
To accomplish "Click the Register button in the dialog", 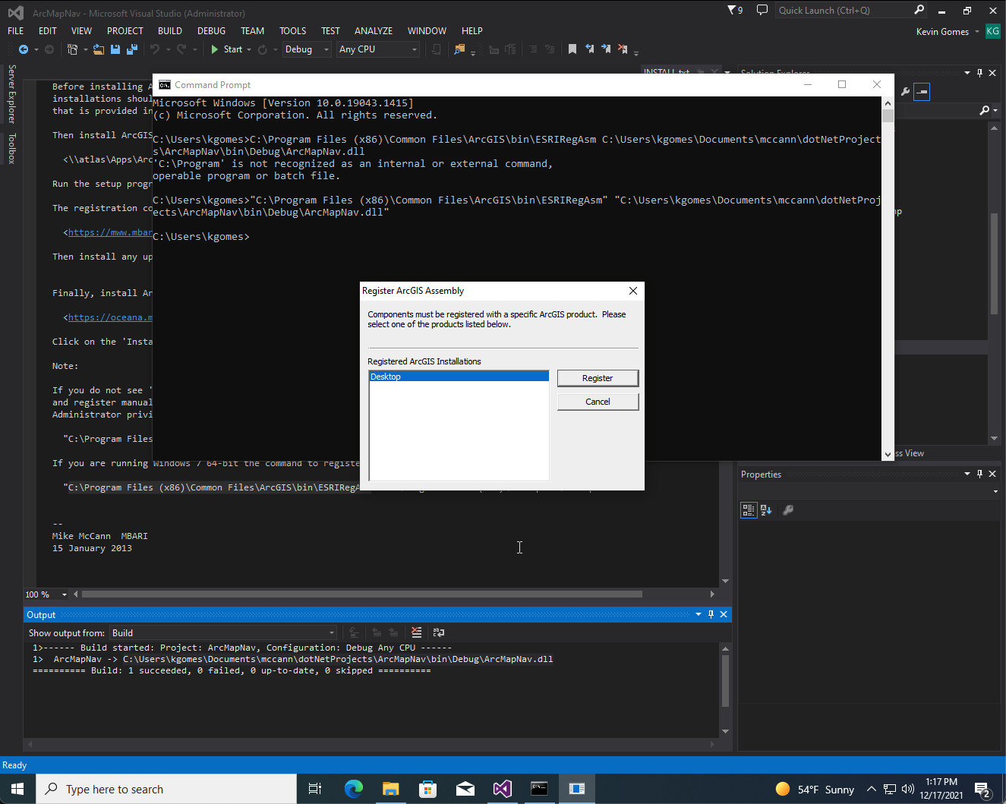I will [598, 378].
